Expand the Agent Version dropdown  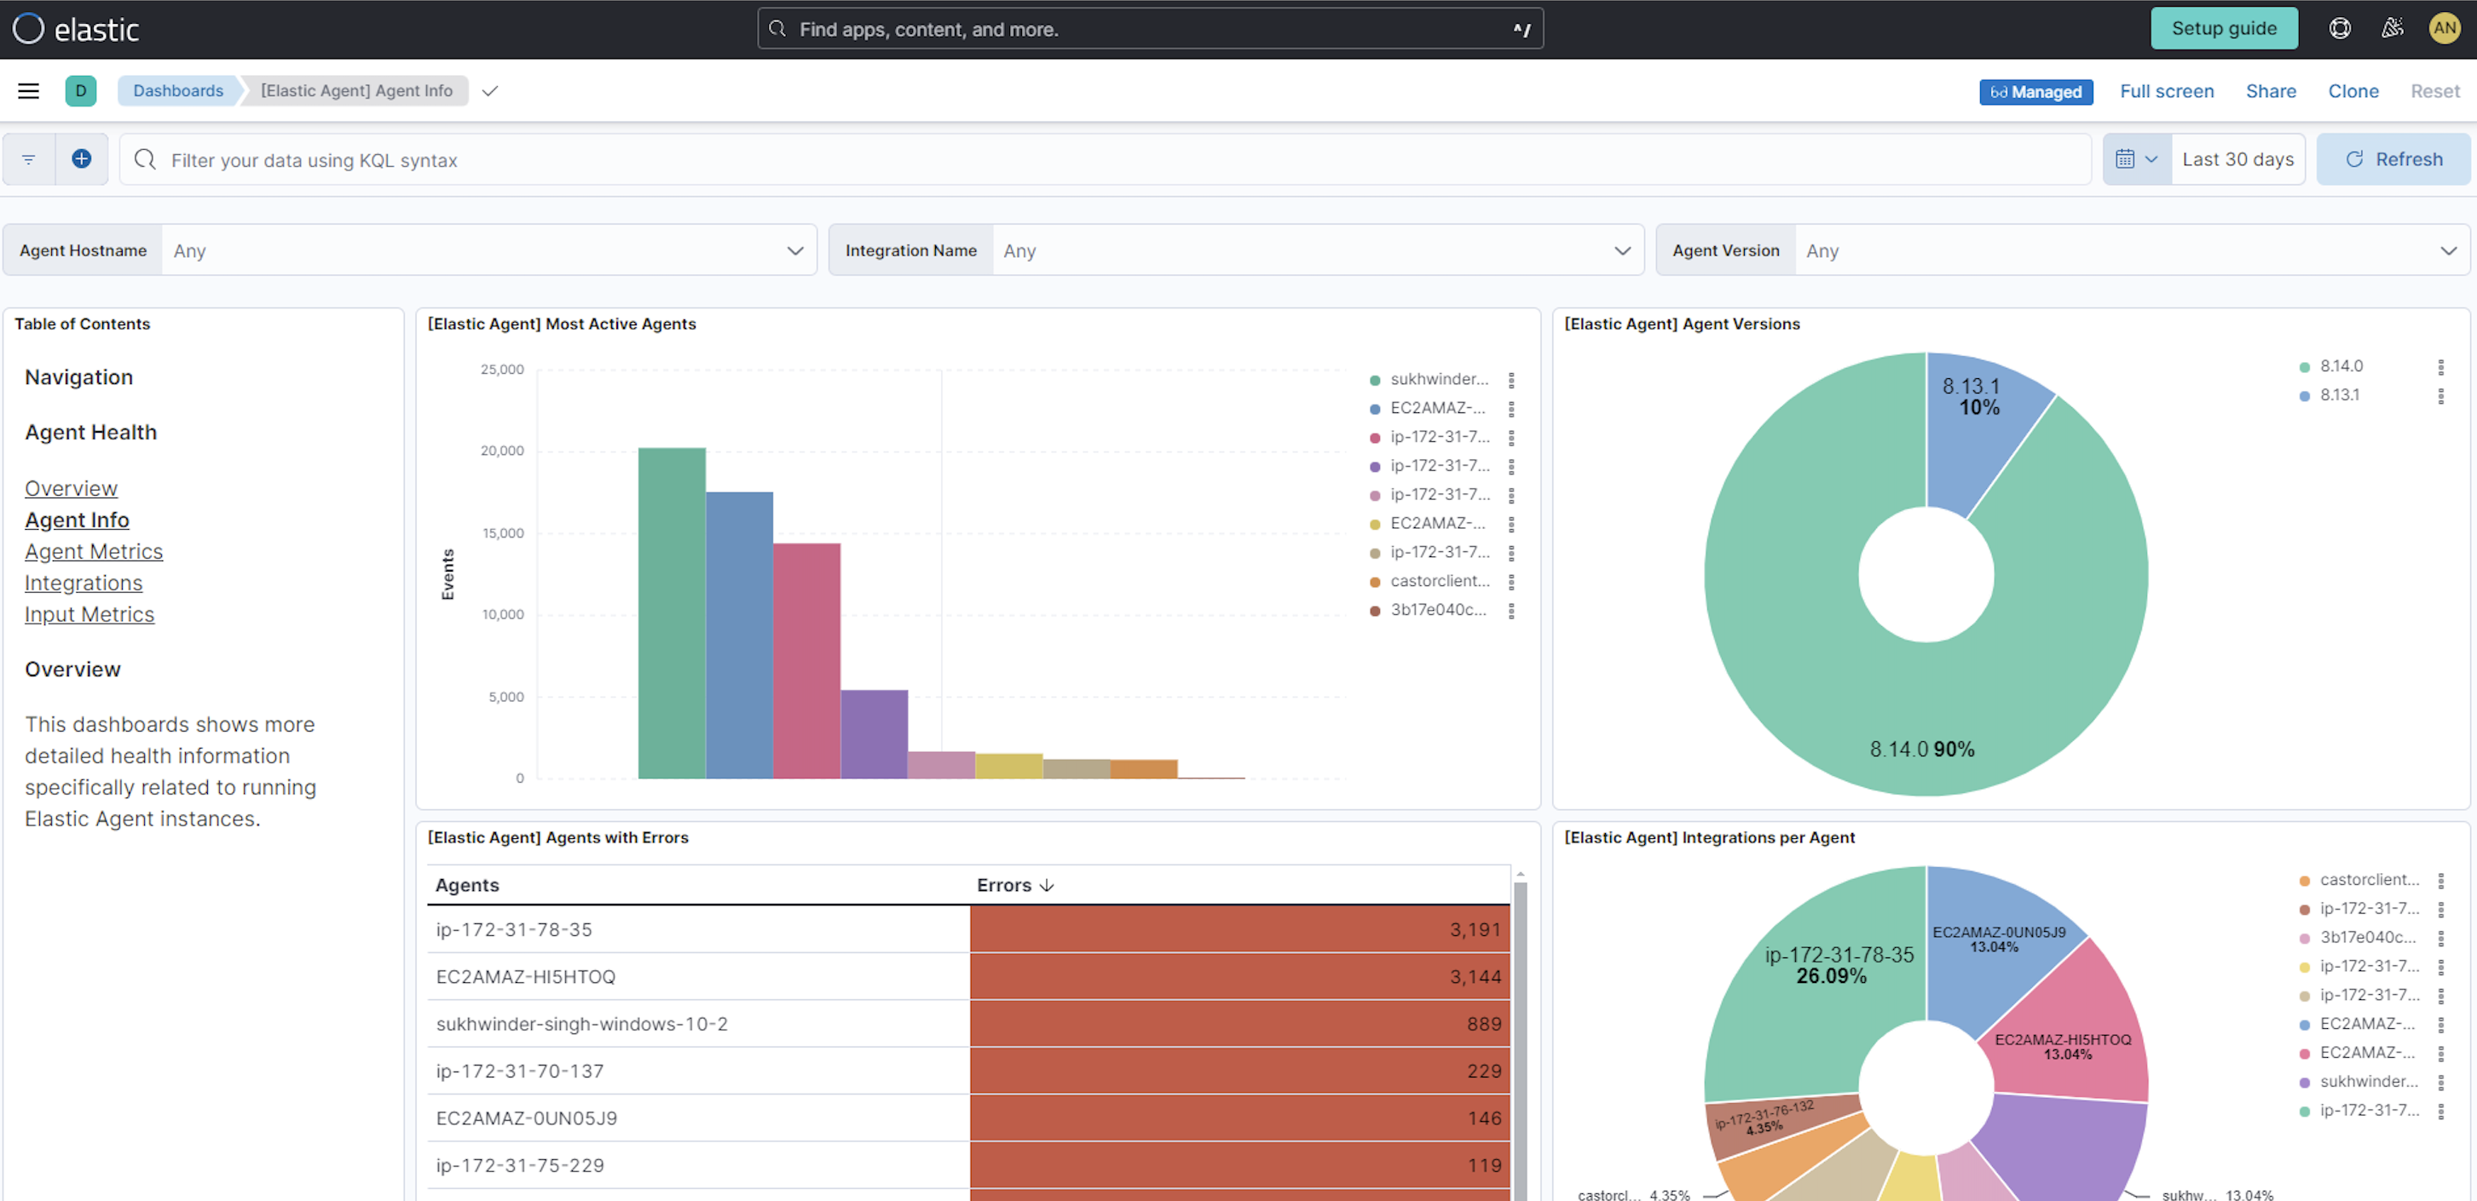tap(2449, 250)
